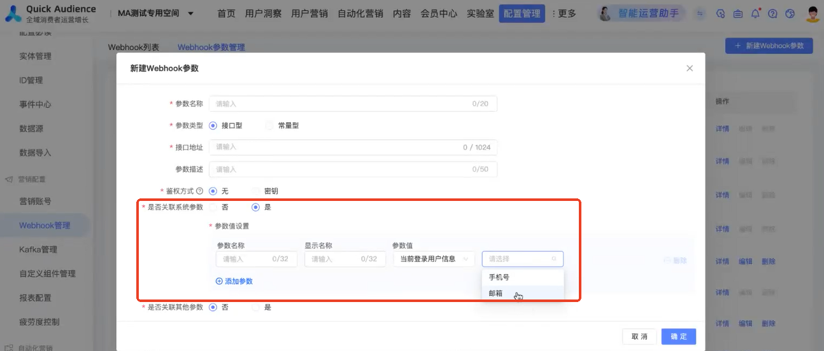Open 营销账号 in the sidebar

click(35, 201)
